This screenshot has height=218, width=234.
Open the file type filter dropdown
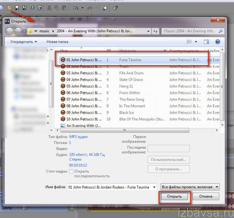click(190, 187)
